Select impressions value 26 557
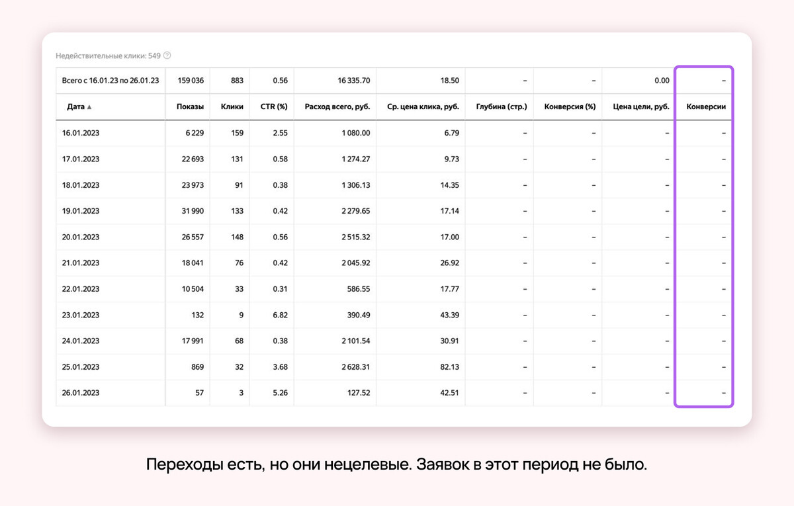794x506 pixels. click(193, 237)
